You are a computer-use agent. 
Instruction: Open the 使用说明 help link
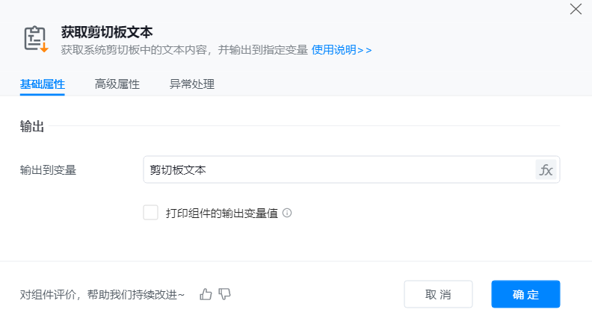[x=341, y=50]
